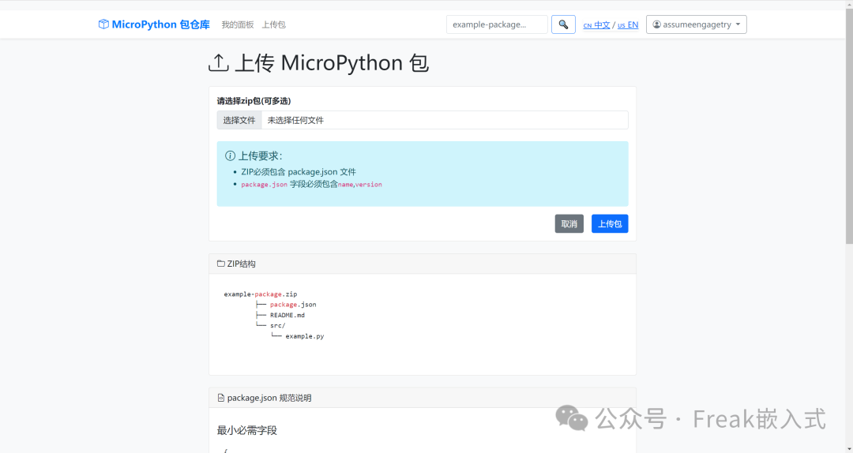
Task: Click the MicroPython 包仓库 logo link
Action: (x=154, y=24)
